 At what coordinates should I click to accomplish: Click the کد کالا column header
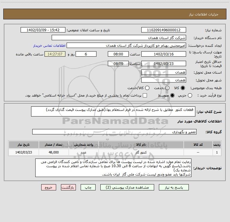198,145
